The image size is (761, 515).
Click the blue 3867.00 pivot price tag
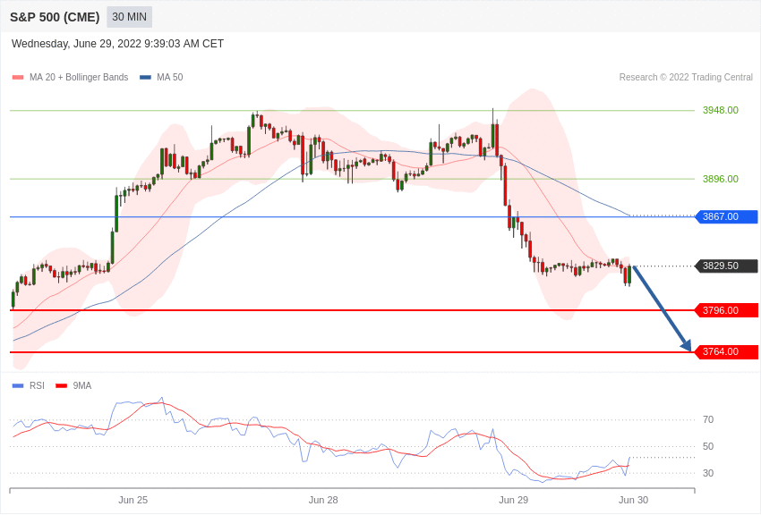(727, 216)
